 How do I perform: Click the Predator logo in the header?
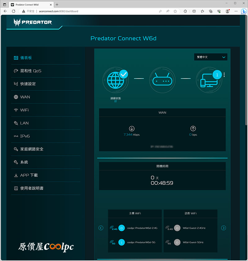click(33, 22)
